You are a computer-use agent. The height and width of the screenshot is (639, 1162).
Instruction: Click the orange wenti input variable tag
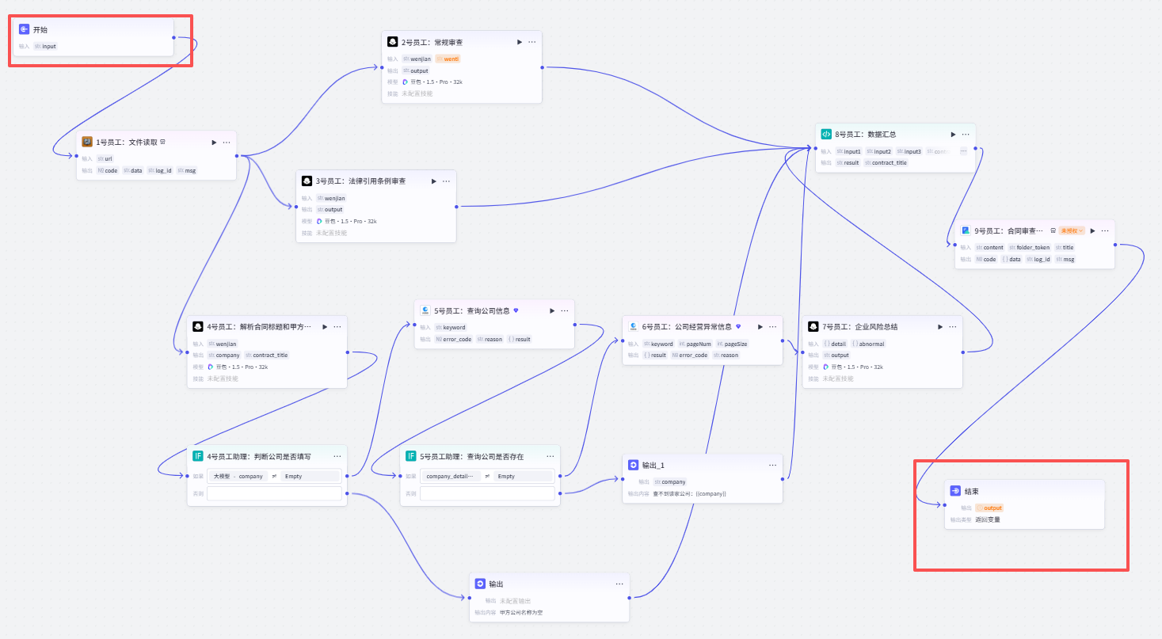(x=448, y=59)
